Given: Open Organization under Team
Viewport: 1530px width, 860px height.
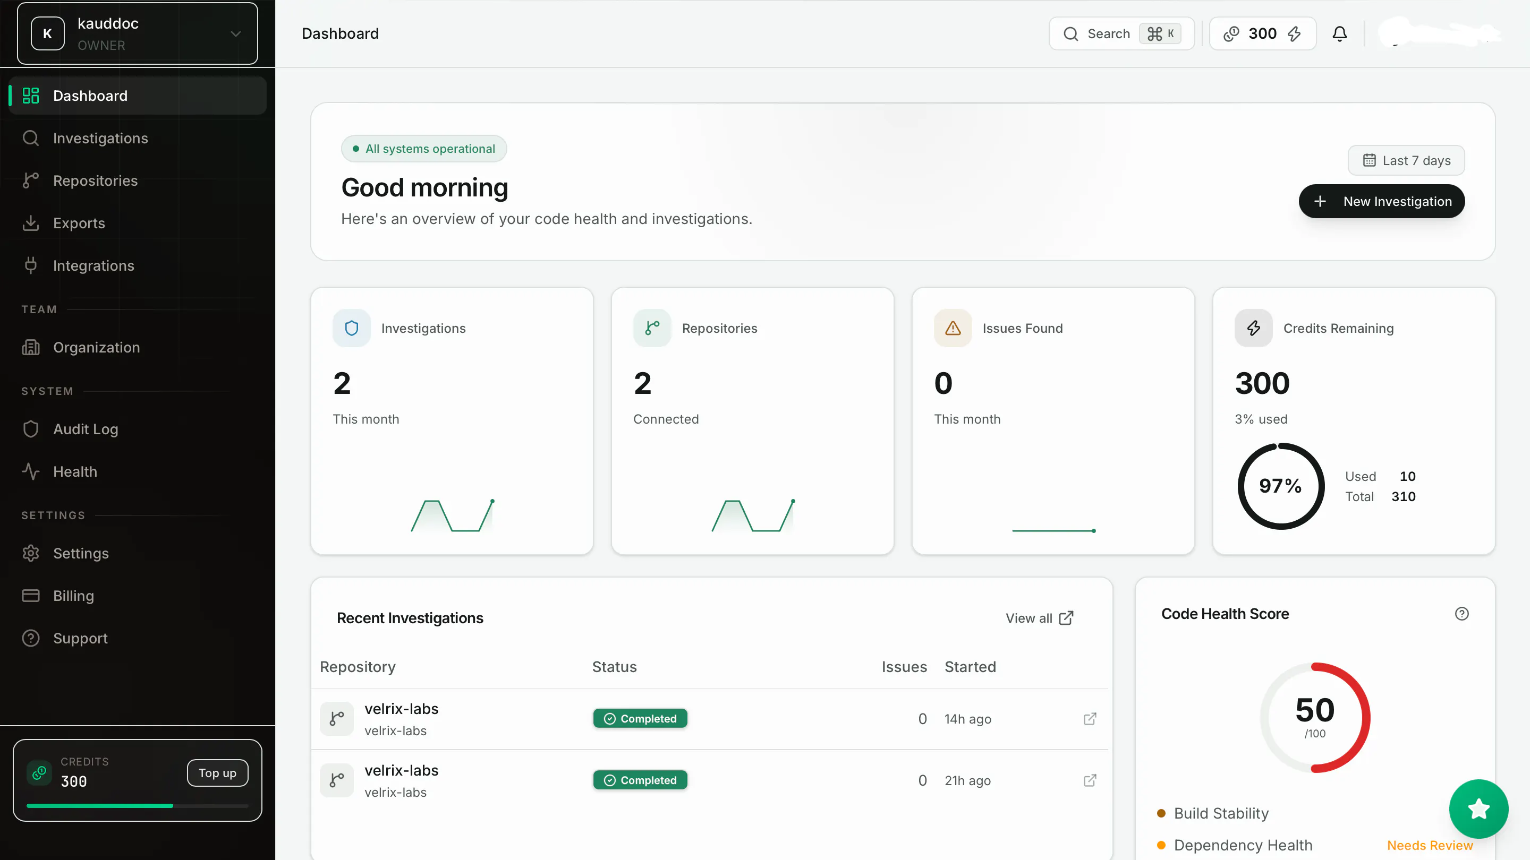Looking at the screenshot, I should (138, 347).
